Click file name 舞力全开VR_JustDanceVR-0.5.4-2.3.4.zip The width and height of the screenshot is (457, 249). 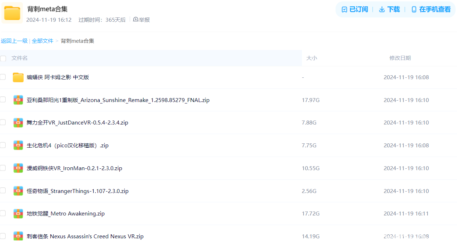point(78,123)
